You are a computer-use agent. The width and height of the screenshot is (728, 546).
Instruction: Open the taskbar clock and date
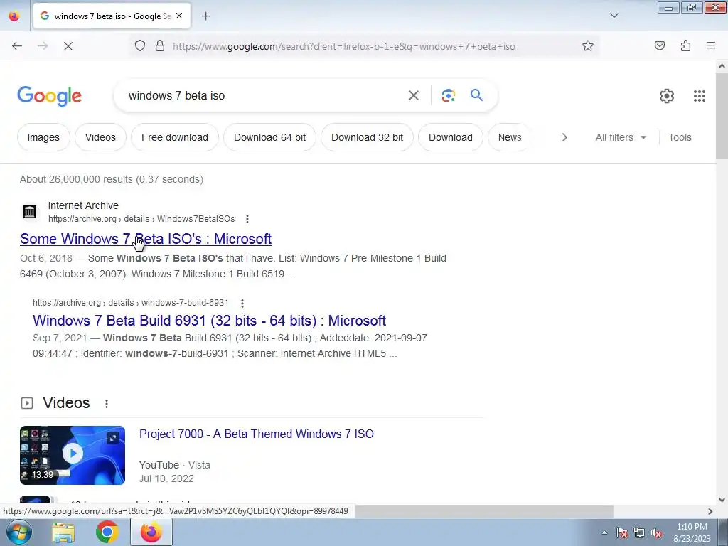pyautogui.click(x=692, y=532)
